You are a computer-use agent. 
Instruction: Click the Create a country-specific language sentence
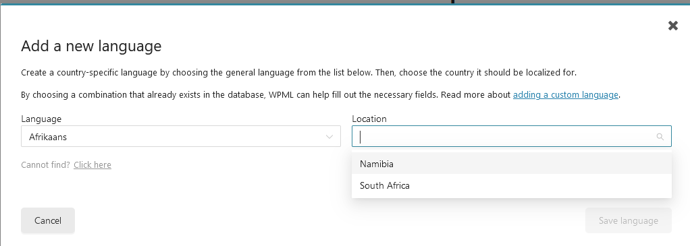pyautogui.click(x=299, y=73)
